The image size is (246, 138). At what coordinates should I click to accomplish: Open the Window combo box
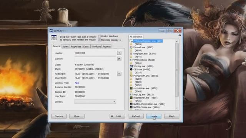pos(95,102)
